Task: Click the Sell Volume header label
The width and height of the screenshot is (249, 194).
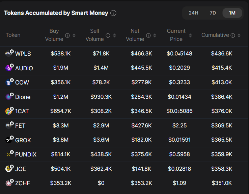Action: pyautogui.click(x=95, y=35)
